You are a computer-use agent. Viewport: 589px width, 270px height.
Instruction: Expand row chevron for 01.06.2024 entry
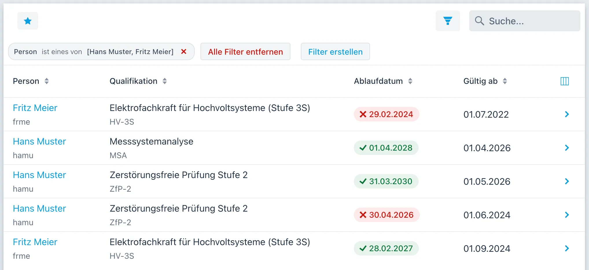(567, 215)
